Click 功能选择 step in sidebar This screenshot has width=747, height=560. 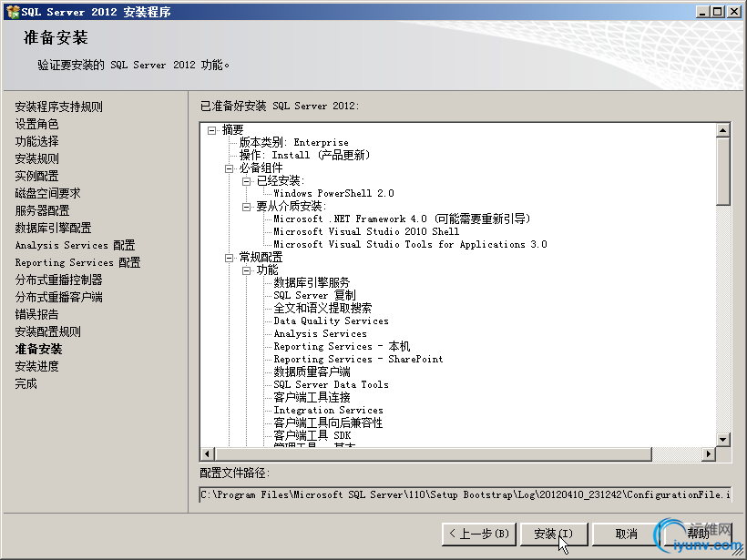pos(36,141)
